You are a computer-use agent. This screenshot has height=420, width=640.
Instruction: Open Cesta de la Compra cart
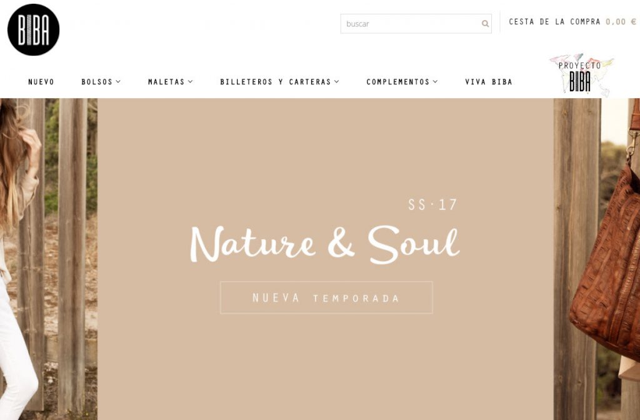coord(554,22)
